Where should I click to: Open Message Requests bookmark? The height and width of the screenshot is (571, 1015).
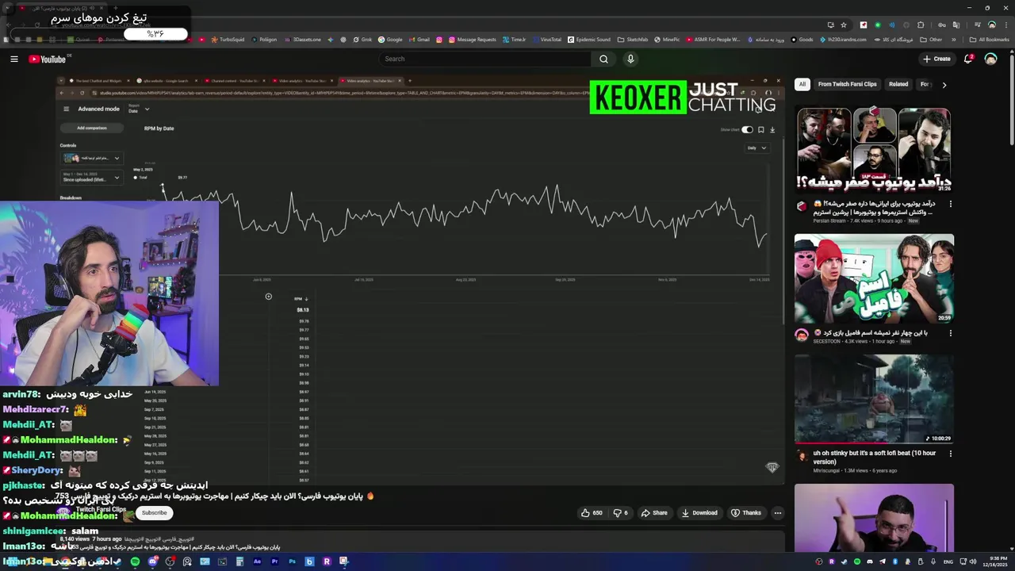point(472,40)
